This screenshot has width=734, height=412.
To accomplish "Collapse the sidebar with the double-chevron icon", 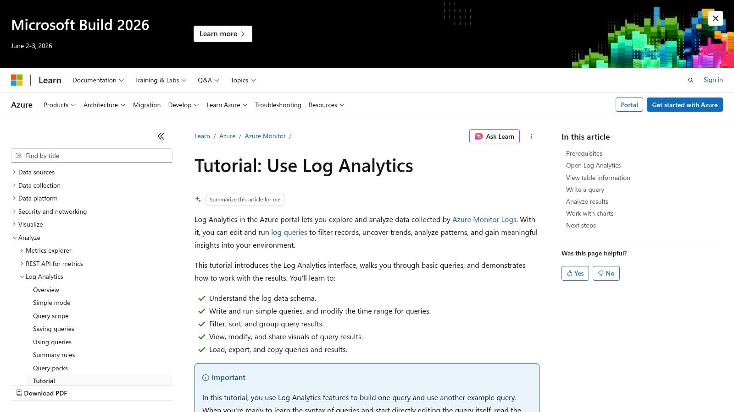I will [x=161, y=136].
